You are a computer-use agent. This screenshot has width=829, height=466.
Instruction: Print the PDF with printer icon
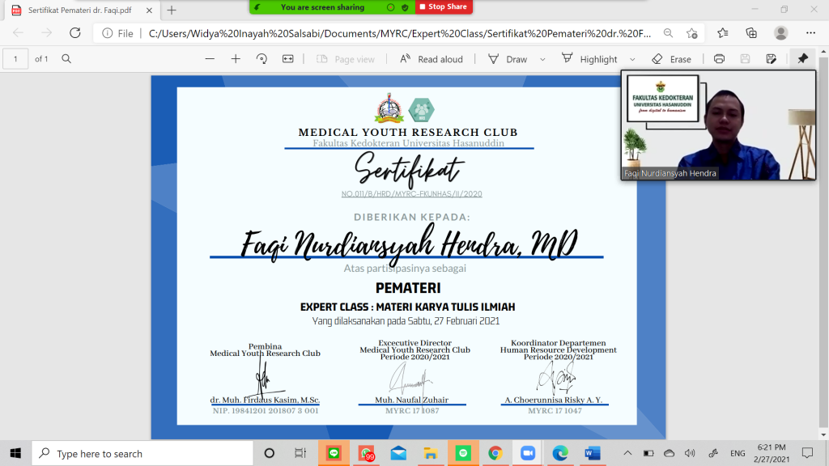click(x=719, y=58)
